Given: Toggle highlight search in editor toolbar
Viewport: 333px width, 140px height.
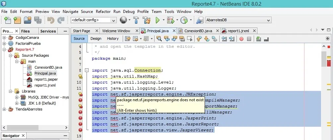Looking at the screenshot, I should (x=182, y=39).
